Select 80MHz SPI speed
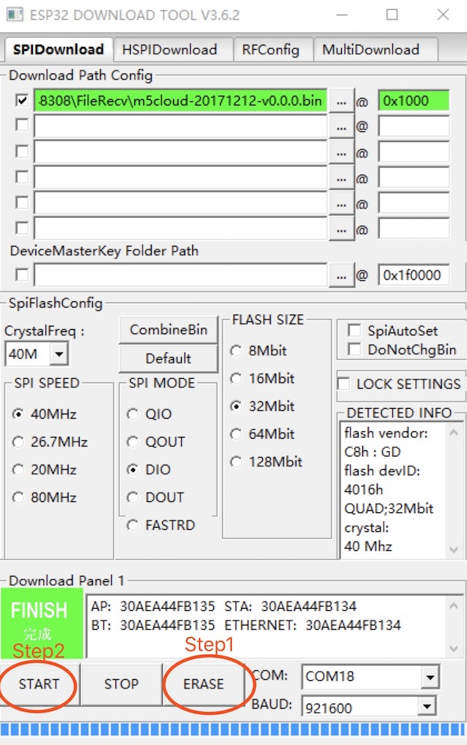This screenshot has width=467, height=745. click(x=45, y=498)
